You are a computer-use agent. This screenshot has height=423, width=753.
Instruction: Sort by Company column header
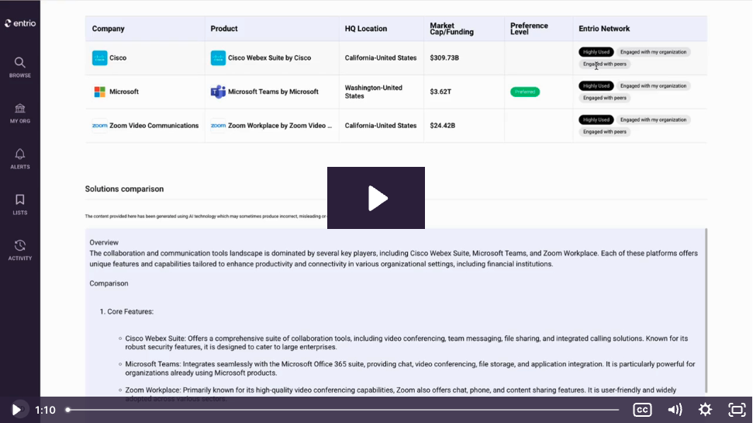(x=108, y=29)
